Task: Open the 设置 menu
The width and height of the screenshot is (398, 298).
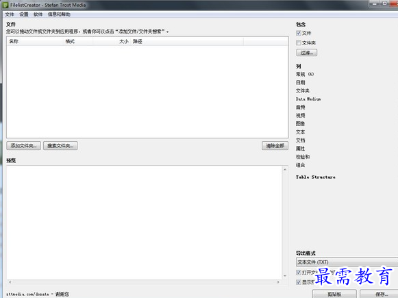Action: (x=23, y=14)
